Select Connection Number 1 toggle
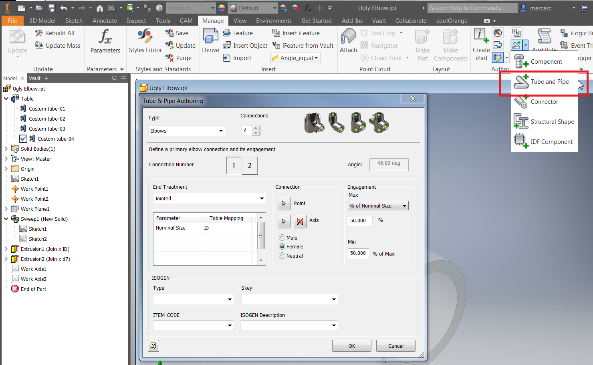Viewport: 593px width, 365px height. tap(234, 165)
